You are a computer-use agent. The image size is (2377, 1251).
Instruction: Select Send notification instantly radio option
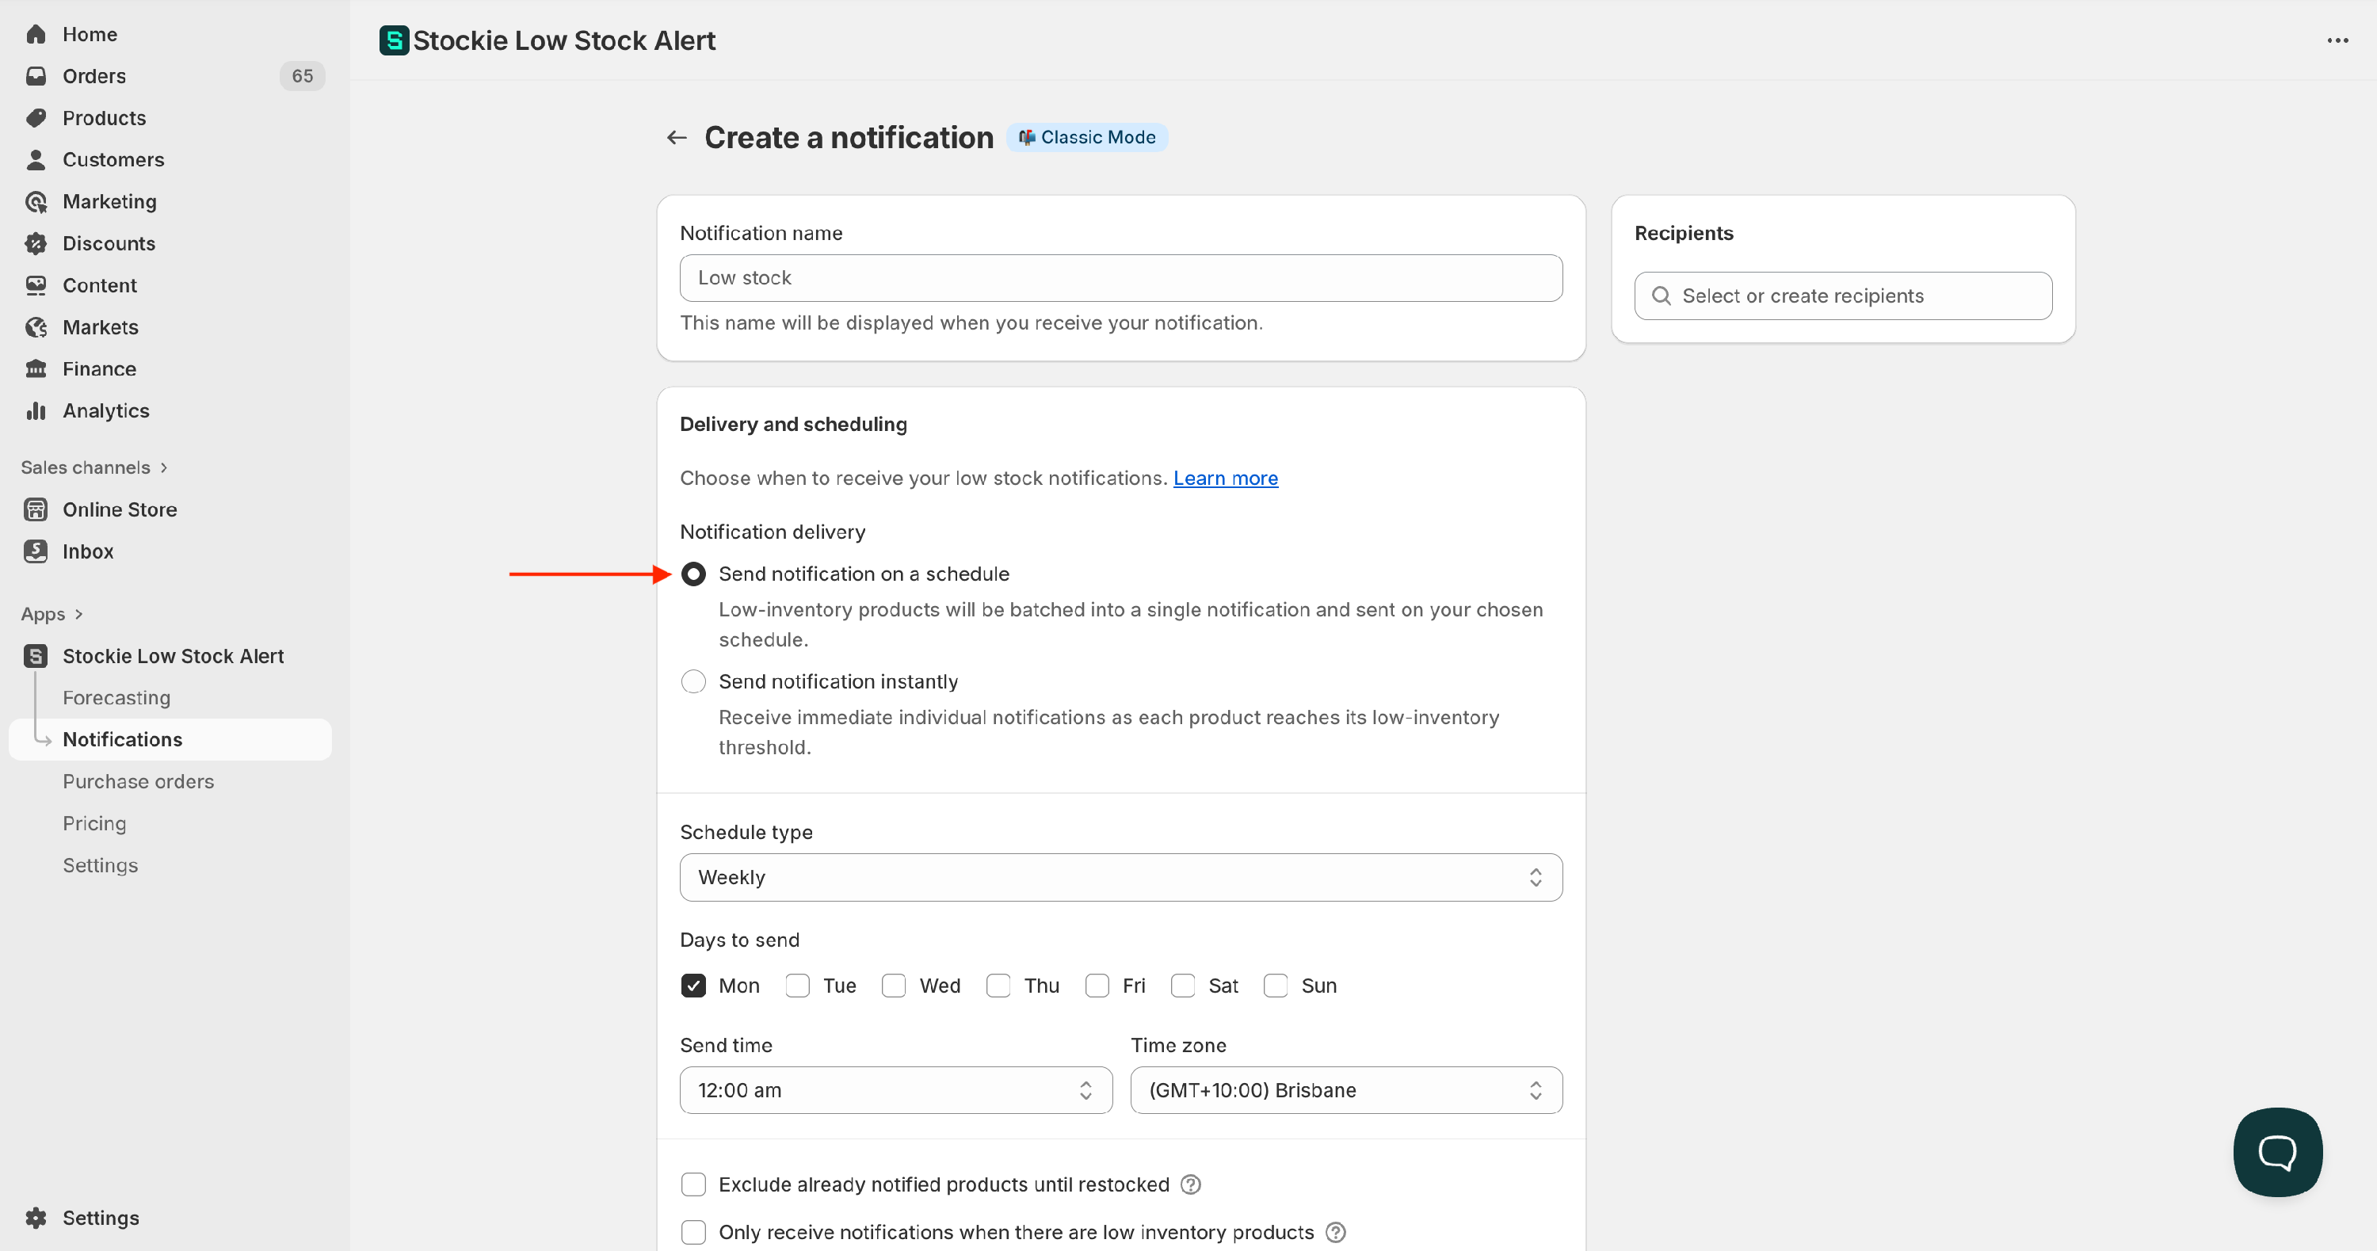(x=693, y=682)
